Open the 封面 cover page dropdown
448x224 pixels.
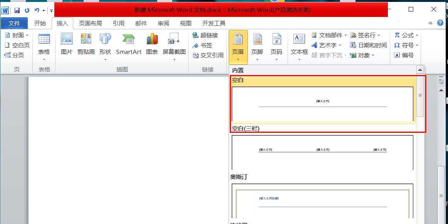(x=17, y=35)
